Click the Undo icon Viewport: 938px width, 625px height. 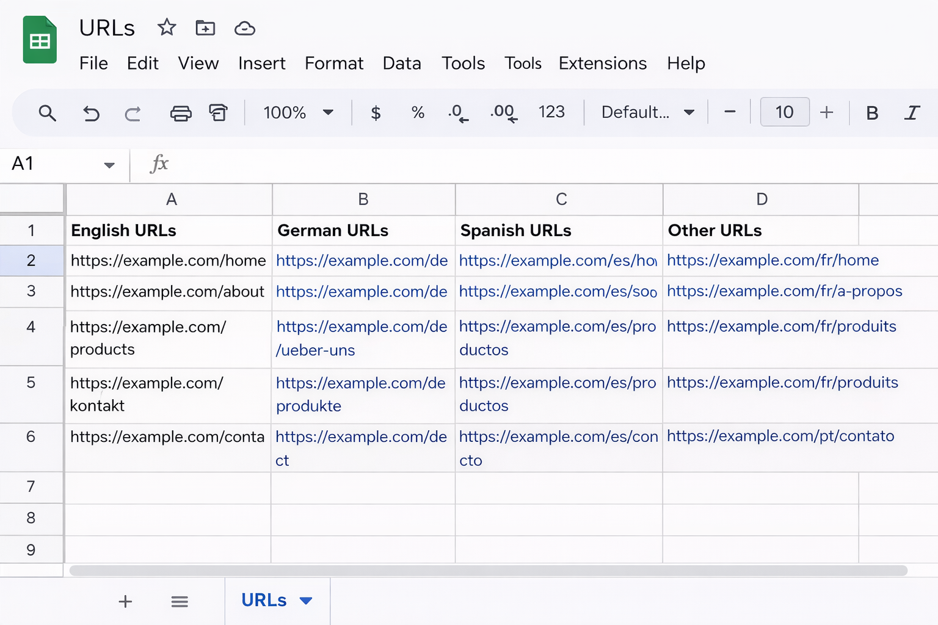pyautogui.click(x=91, y=113)
